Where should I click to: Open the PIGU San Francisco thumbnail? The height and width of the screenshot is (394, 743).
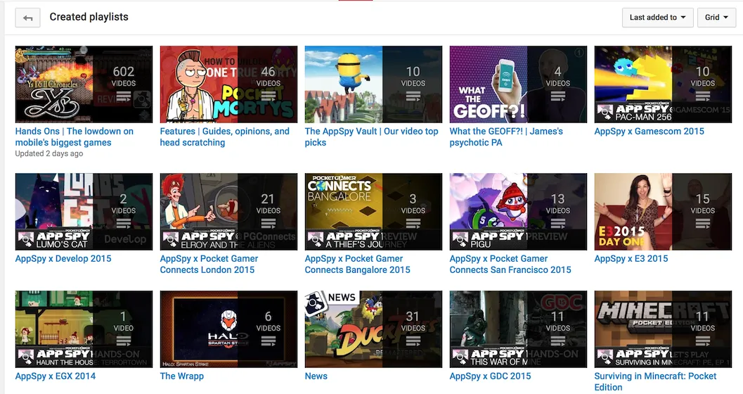coord(518,212)
